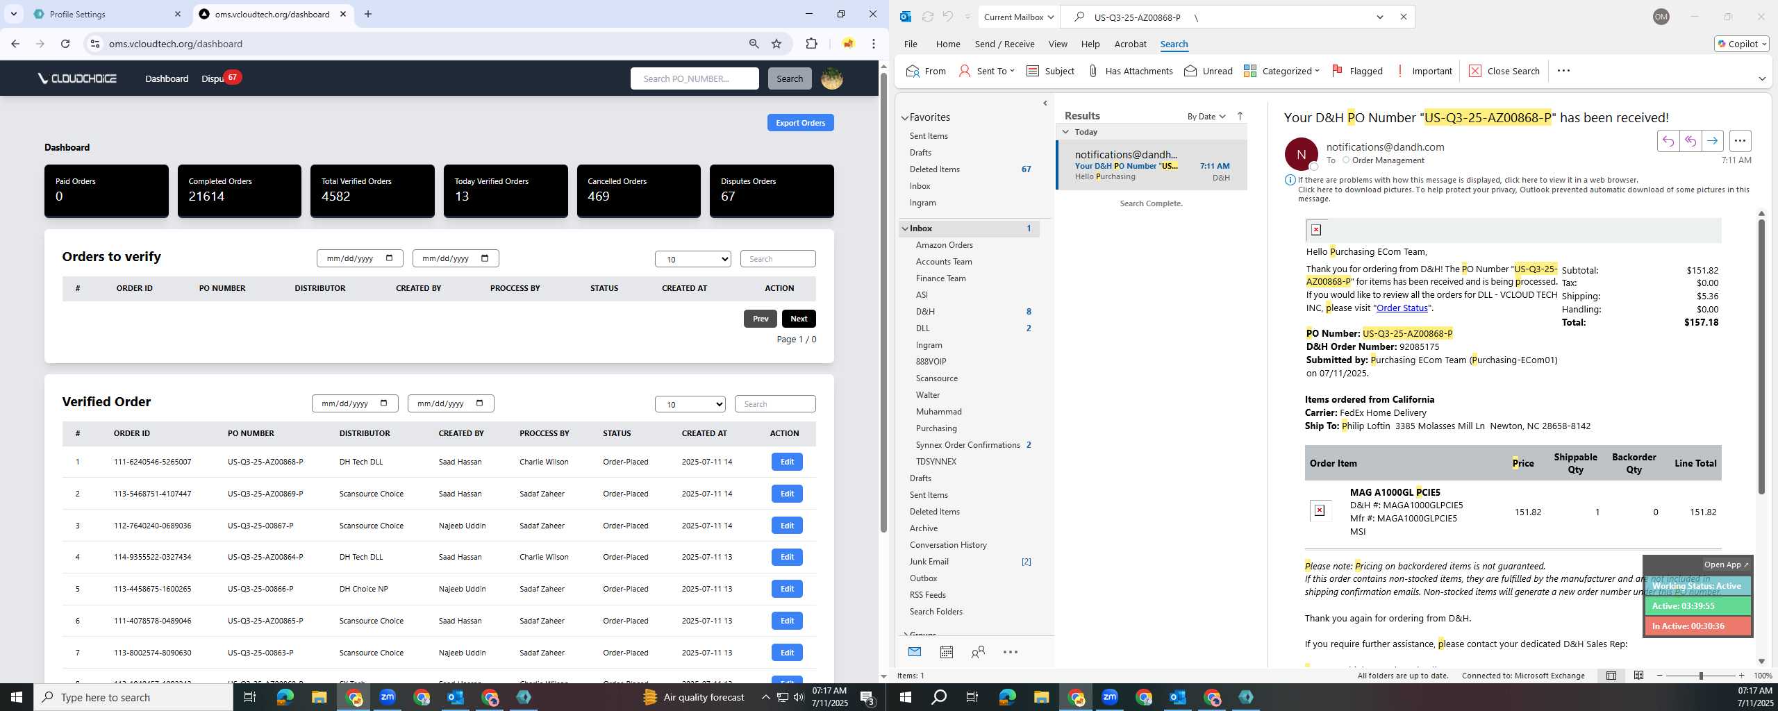Image resolution: width=1778 pixels, height=711 pixels.
Task: Click the zoom magnifier icon in address bar
Action: pyautogui.click(x=754, y=44)
